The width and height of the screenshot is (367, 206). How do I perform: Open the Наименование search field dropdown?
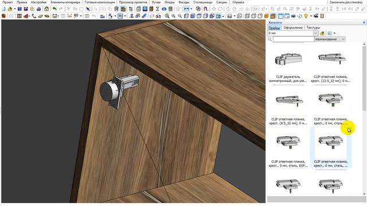tap(330, 39)
